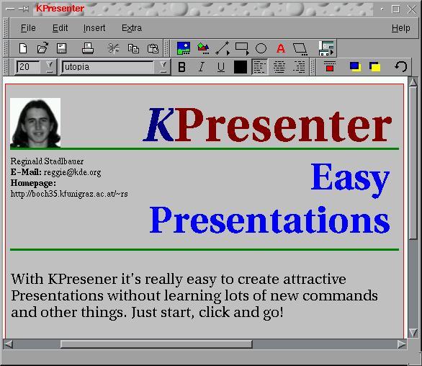422x366 pixels.
Task: Open a file with the folder icon
Action: pos(42,48)
